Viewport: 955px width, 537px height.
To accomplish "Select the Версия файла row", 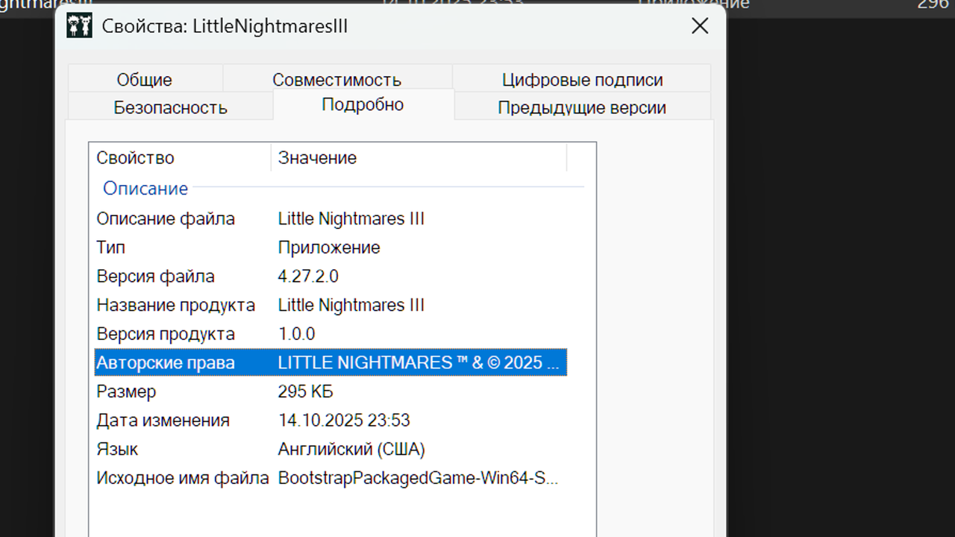I will [331, 277].
